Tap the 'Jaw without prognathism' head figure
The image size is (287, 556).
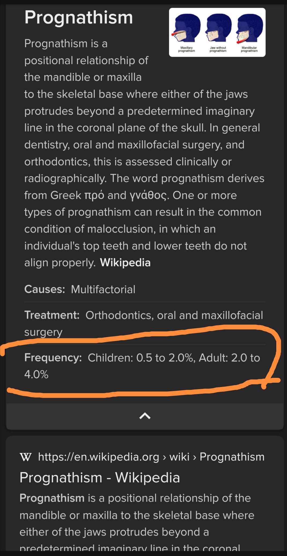click(218, 30)
